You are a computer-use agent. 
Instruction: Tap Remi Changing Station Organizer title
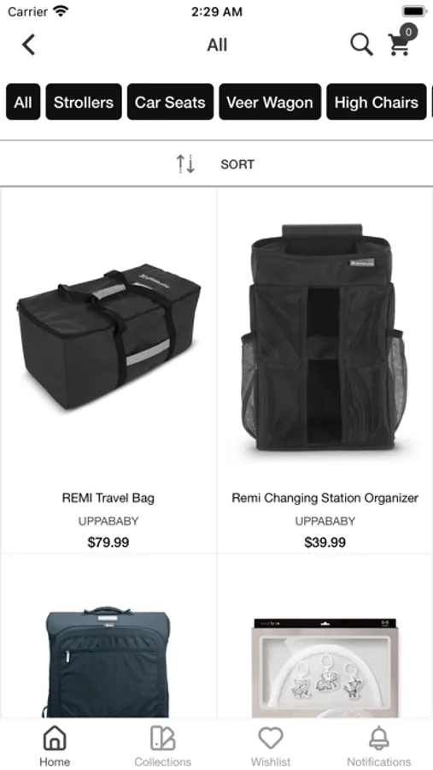tap(325, 497)
